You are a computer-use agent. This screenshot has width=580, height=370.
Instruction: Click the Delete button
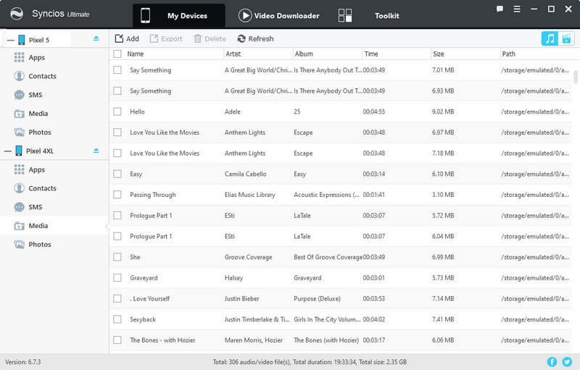pos(210,38)
